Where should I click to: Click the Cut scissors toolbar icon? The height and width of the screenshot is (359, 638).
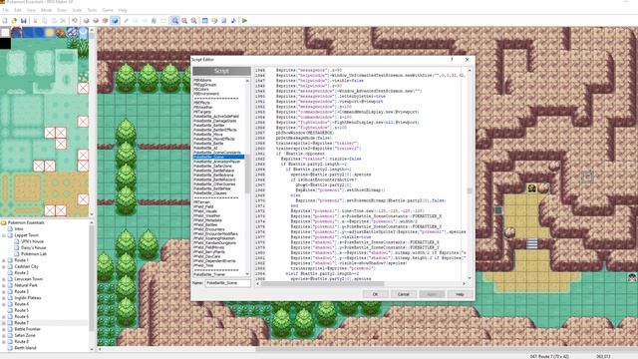coord(35,21)
